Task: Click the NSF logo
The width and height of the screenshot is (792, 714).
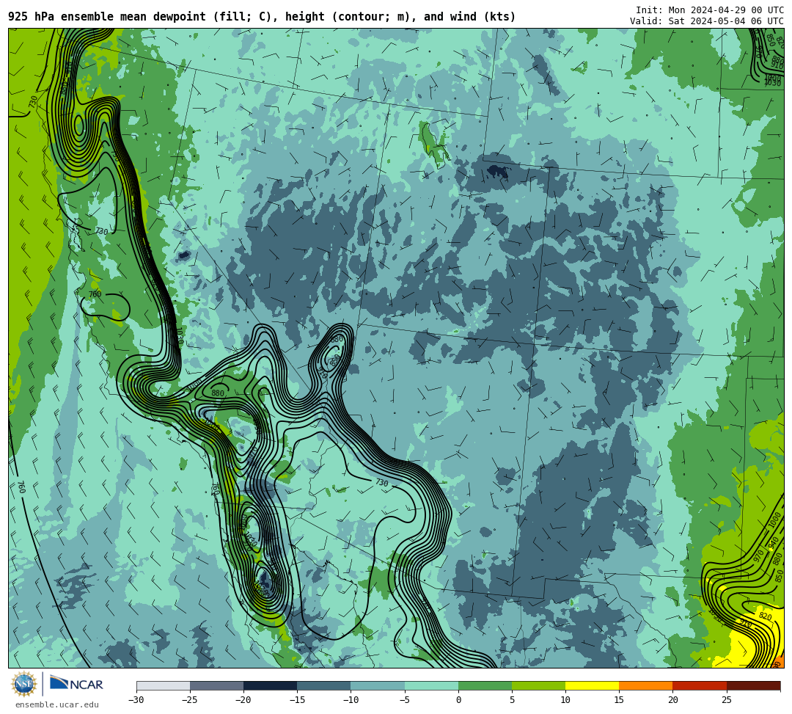Action: pos(24,684)
